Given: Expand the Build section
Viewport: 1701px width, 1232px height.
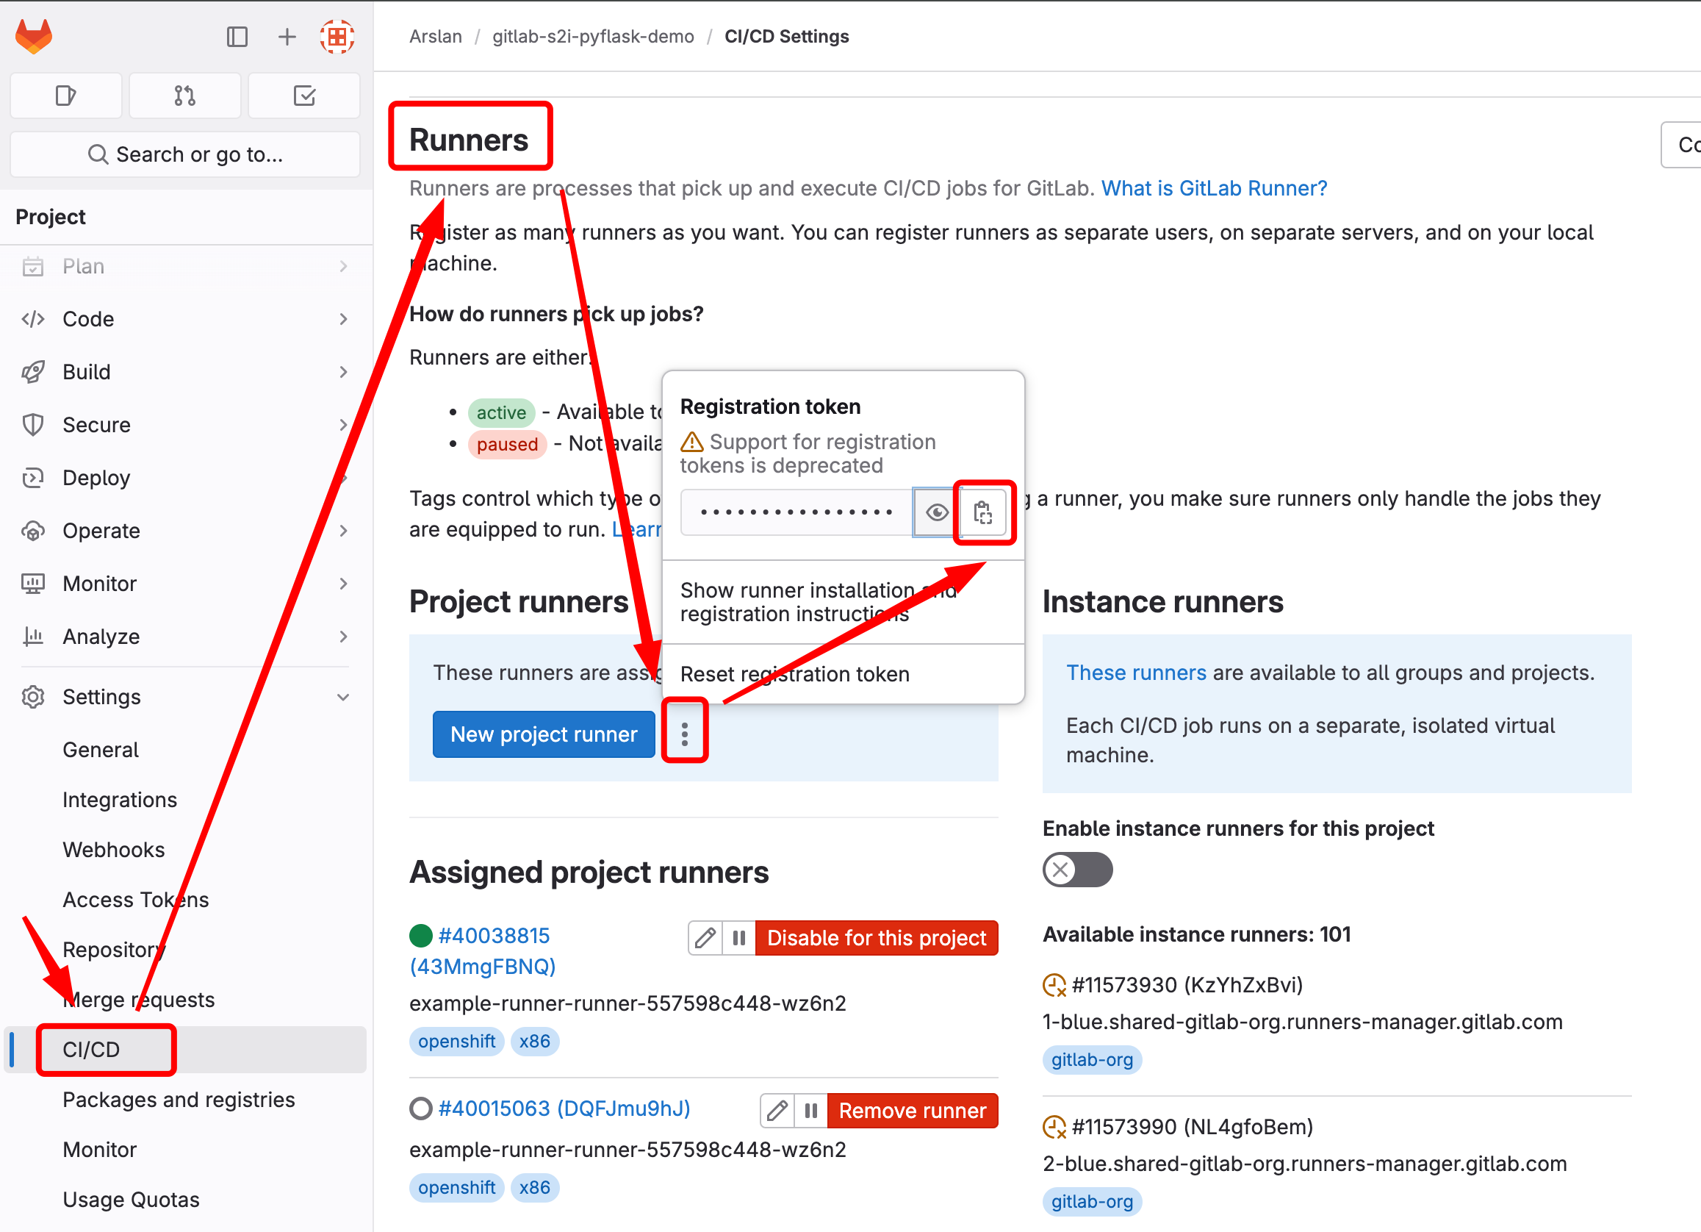Looking at the screenshot, I should pyautogui.click(x=185, y=372).
